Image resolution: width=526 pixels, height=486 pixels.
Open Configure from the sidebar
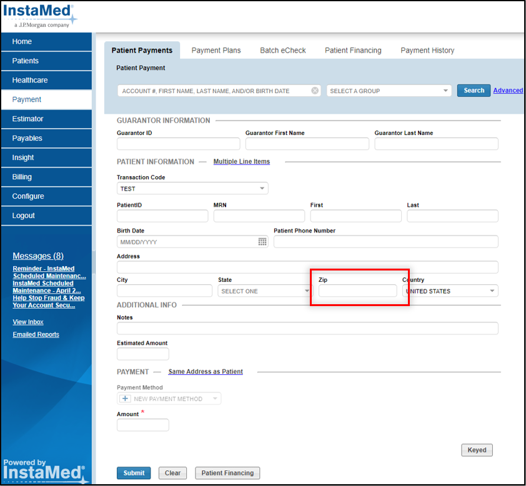click(x=28, y=196)
